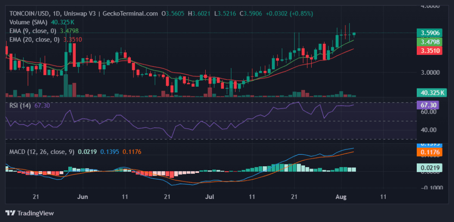Viewport: 454px width, 222px height.
Task: Click the 0.1395 MACD value in legend
Action: (x=110, y=152)
